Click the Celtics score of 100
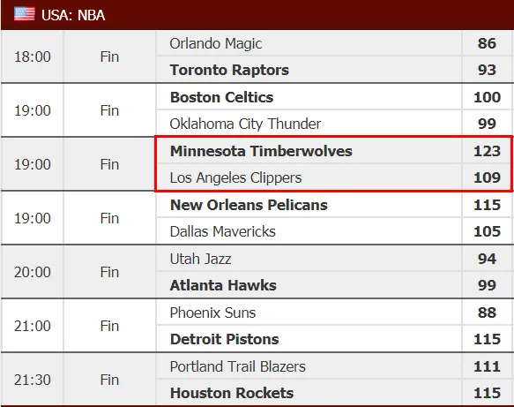This screenshot has height=407, width=514. coord(487,97)
